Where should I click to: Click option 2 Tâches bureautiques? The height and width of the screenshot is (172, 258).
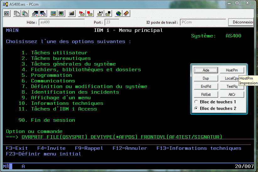(x=56, y=58)
